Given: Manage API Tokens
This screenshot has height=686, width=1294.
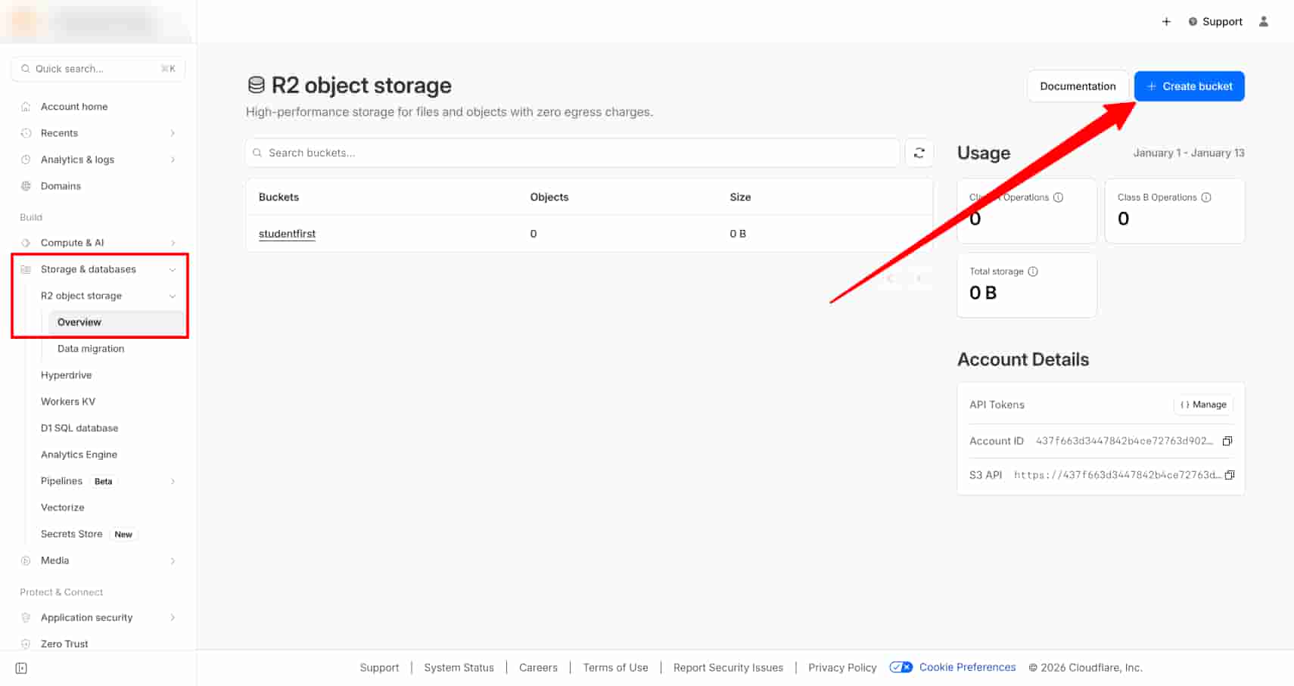Looking at the screenshot, I should pyautogui.click(x=1203, y=405).
